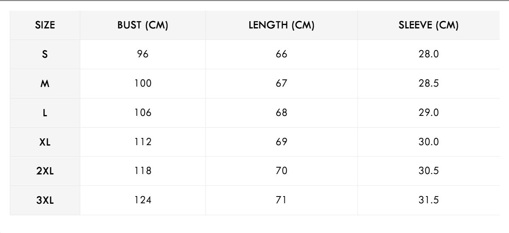The image size is (509, 233).
Task: Select the L size row label
Action: 45,113
